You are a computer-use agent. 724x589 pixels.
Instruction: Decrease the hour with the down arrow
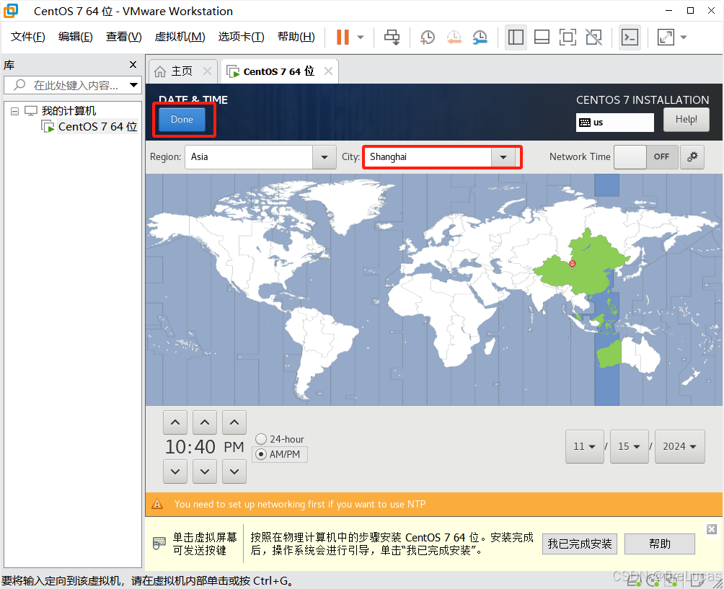click(175, 471)
